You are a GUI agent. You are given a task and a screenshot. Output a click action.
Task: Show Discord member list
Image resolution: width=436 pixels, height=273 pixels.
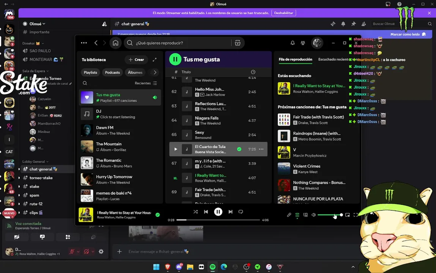coord(364,24)
